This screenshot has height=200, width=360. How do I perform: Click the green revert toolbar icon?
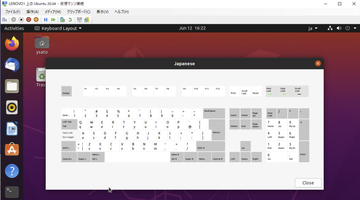pyautogui.click(x=70, y=20)
